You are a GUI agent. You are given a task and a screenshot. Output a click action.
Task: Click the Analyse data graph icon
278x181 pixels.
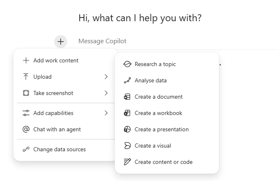(127, 80)
